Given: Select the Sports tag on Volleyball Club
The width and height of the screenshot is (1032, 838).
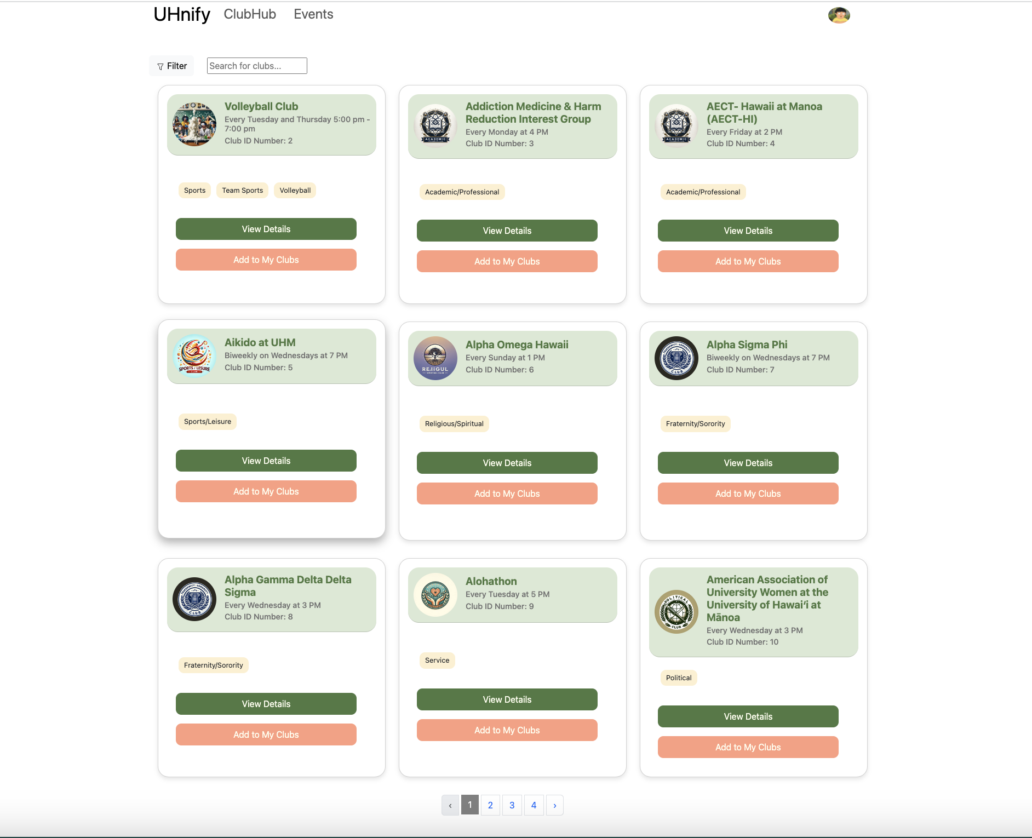Looking at the screenshot, I should (194, 190).
